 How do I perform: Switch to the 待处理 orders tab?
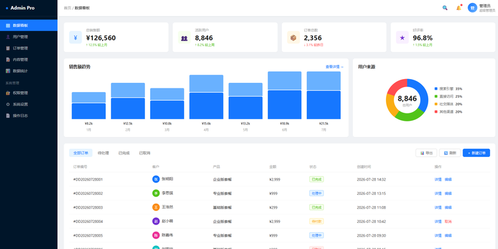click(x=103, y=153)
